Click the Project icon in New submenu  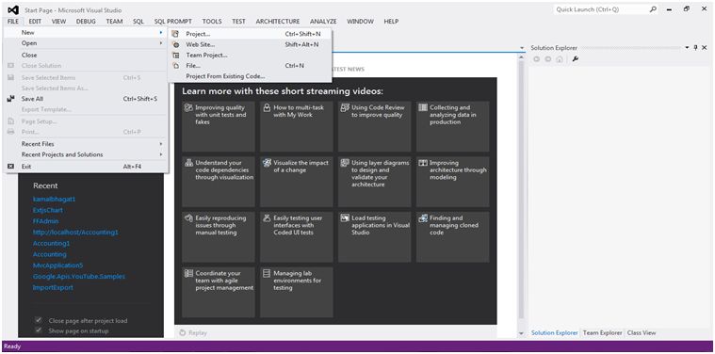[175, 34]
